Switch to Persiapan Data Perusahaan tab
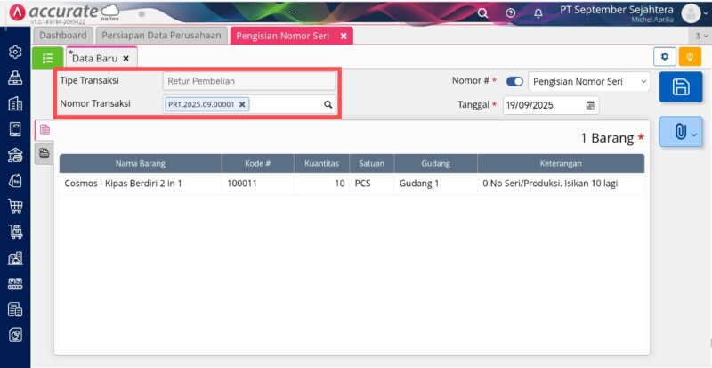This screenshot has width=712, height=368. [160, 35]
